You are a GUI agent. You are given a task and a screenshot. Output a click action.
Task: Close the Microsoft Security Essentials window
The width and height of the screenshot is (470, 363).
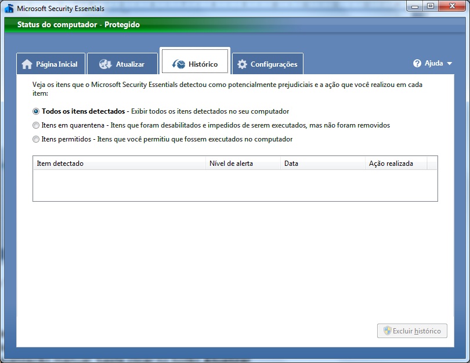pos(452,6)
